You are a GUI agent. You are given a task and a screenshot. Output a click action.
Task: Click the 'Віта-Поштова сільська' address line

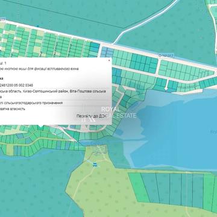point(53,91)
